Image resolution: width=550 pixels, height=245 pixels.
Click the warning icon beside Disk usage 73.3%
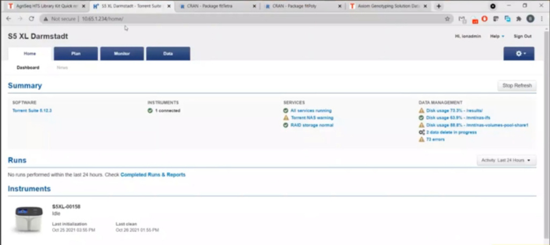click(422, 110)
